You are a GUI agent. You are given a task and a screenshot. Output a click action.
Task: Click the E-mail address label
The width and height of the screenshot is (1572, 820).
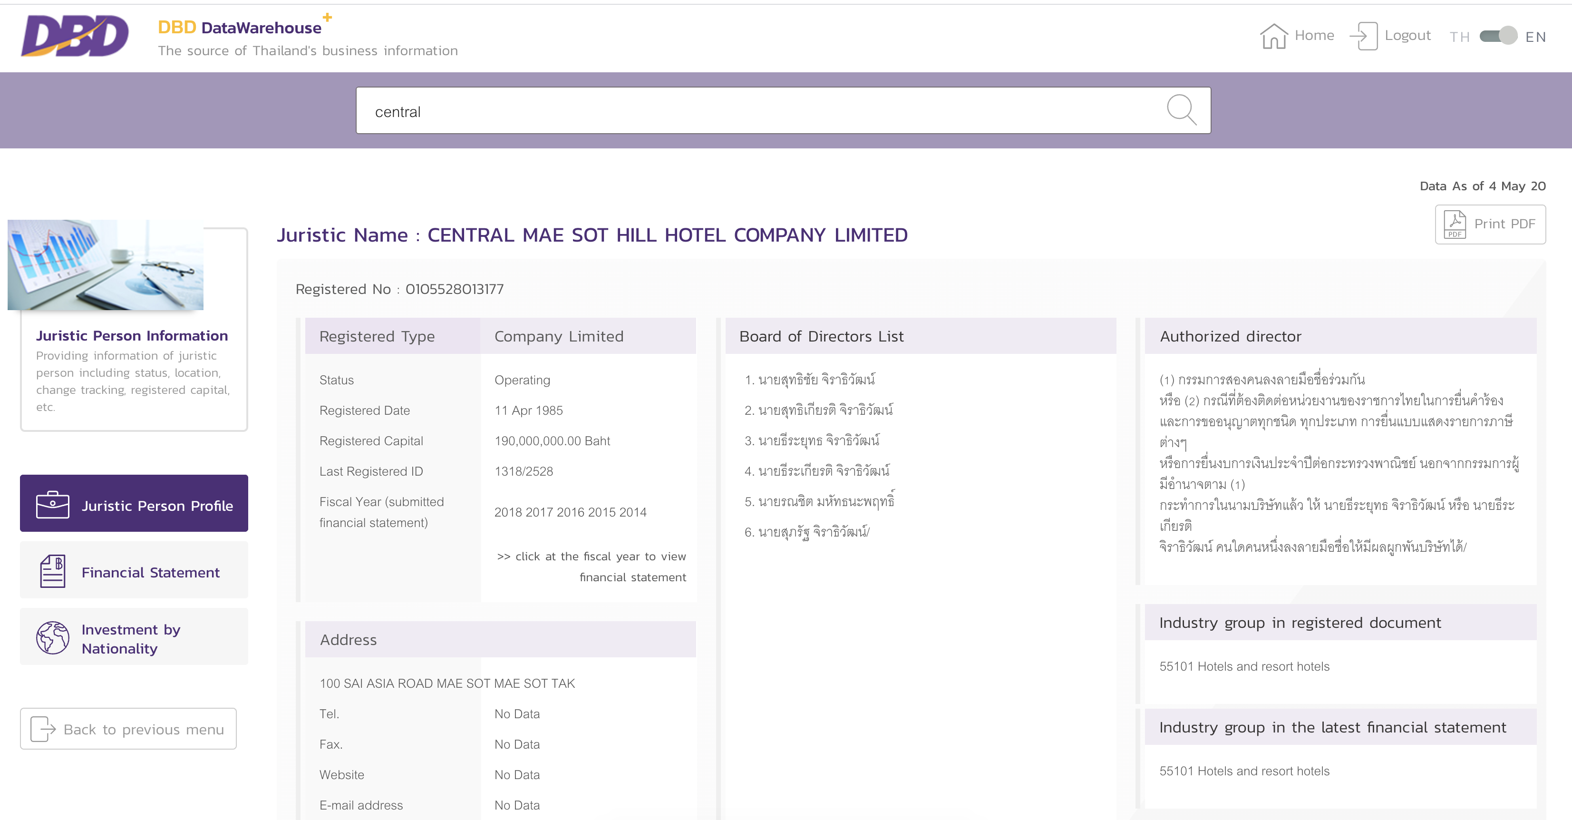click(x=360, y=805)
